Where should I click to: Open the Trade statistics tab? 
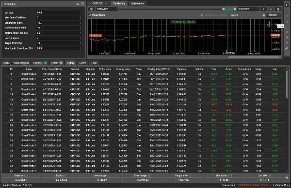click(21, 63)
